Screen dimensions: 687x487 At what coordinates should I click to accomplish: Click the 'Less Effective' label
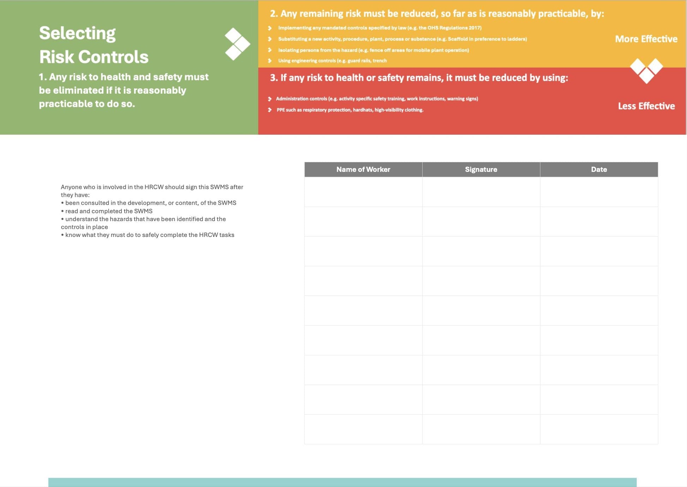(x=646, y=106)
